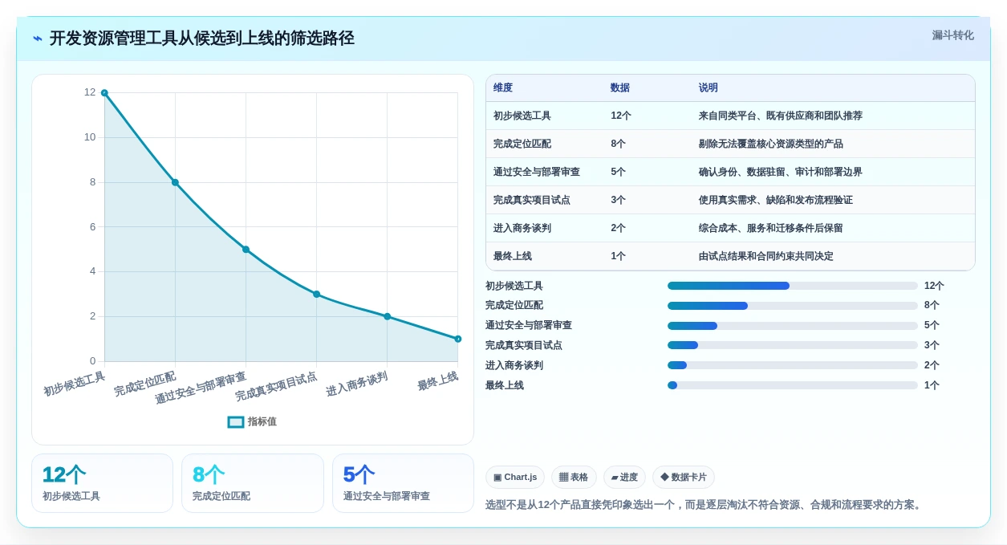Click the 指标值 legend label

[262, 421]
